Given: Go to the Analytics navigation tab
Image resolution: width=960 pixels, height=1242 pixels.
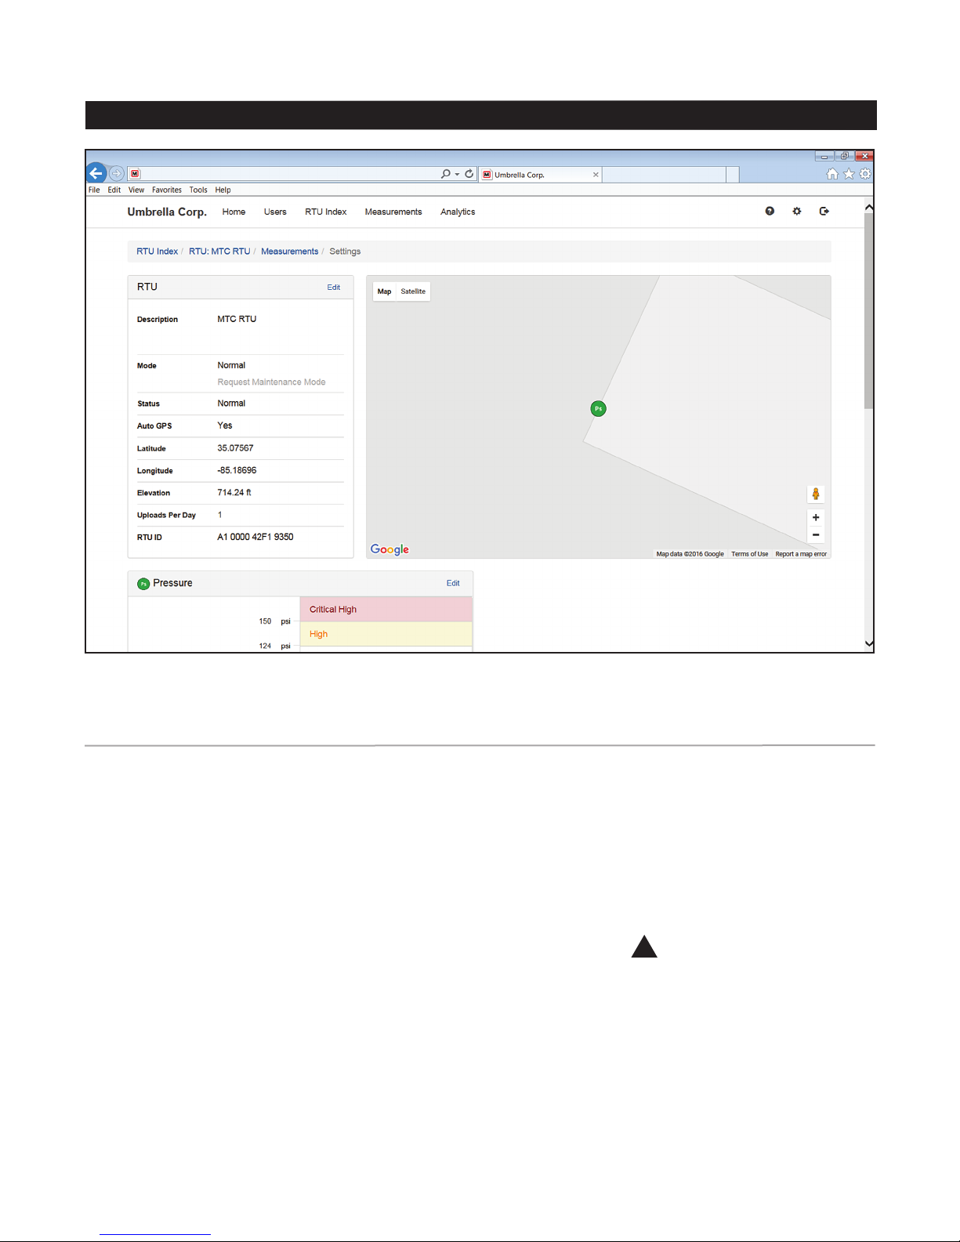Looking at the screenshot, I should pos(458,212).
